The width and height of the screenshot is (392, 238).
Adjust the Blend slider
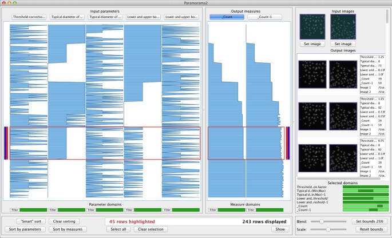pos(322,221)
